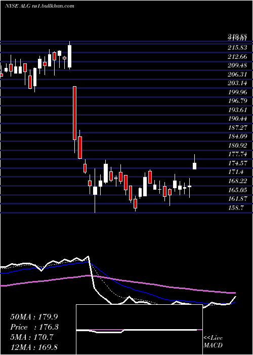Screen dimensions: 253x355
Task: Click the 199.96 price axis label
Action: [x=237, y=92]
